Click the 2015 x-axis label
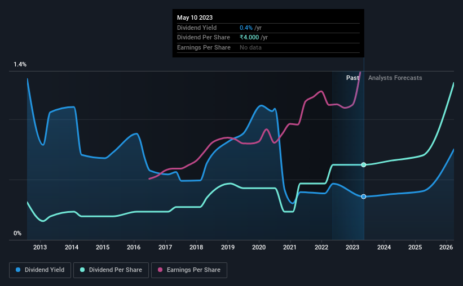This screenshot has width=463, height=286. coord(103,247)
